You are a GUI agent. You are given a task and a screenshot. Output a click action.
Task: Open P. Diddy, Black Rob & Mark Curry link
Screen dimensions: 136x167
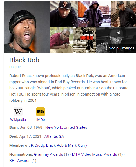pyautogui.click(x=59, y=145)
